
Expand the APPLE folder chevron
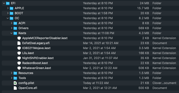point(8,8)
